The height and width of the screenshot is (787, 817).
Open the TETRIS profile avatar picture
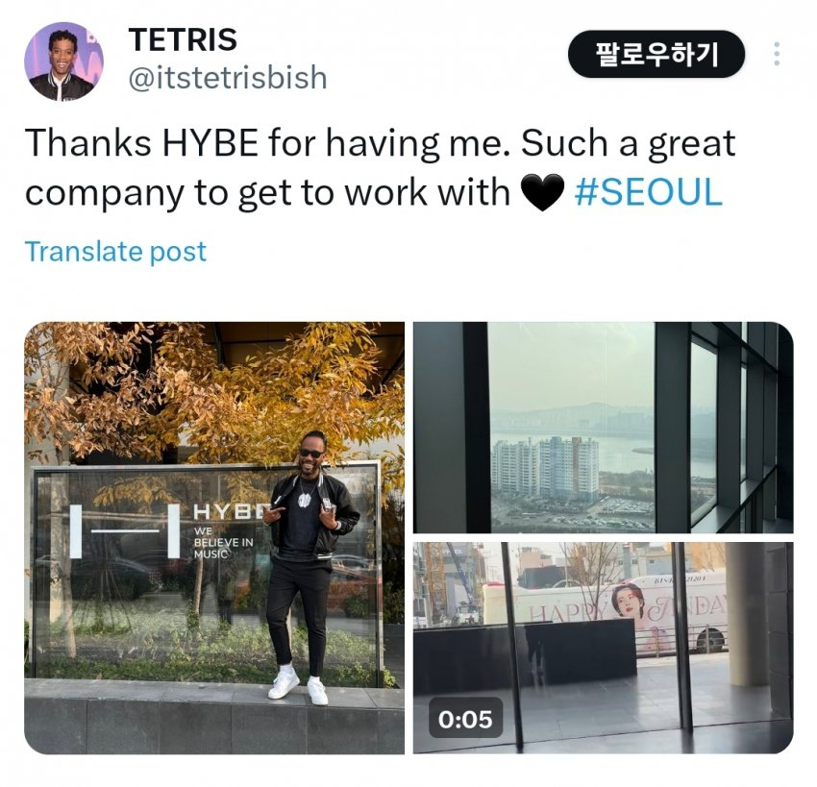click(64, 61)
